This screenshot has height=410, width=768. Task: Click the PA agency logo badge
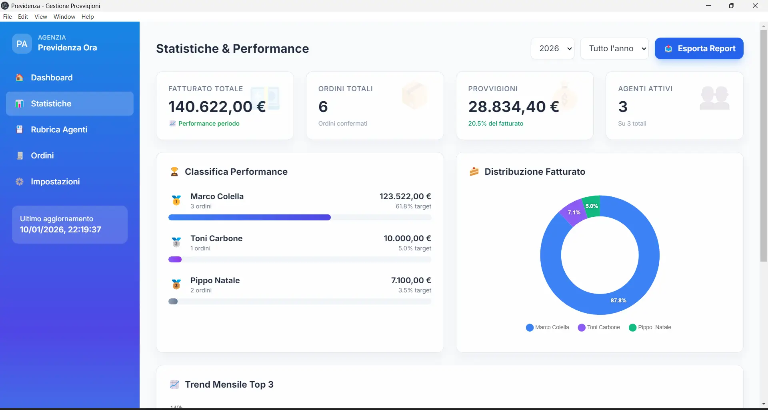click(22, 44)
